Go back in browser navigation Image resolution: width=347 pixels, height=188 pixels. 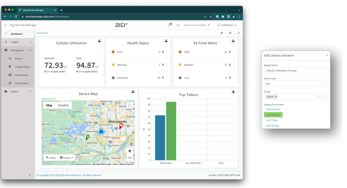coord(5,16)
